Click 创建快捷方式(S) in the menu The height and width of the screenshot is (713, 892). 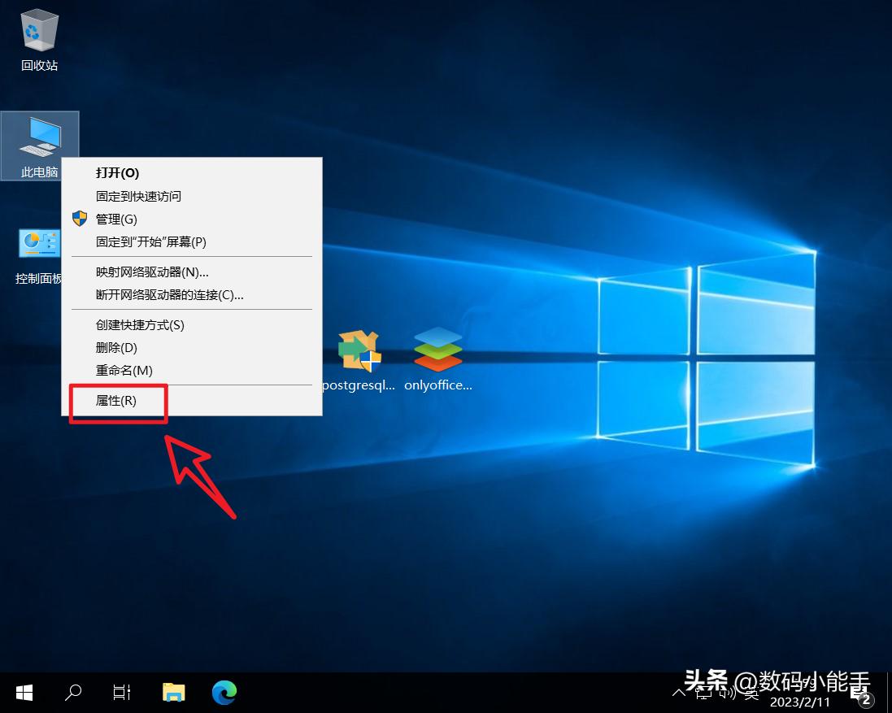[x=140, y=325]
